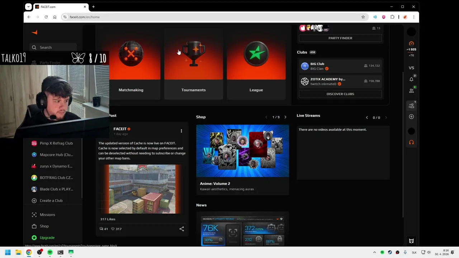Select the FACEIT.com browser tab
The image size is (459, 258).
click(61, 6)
